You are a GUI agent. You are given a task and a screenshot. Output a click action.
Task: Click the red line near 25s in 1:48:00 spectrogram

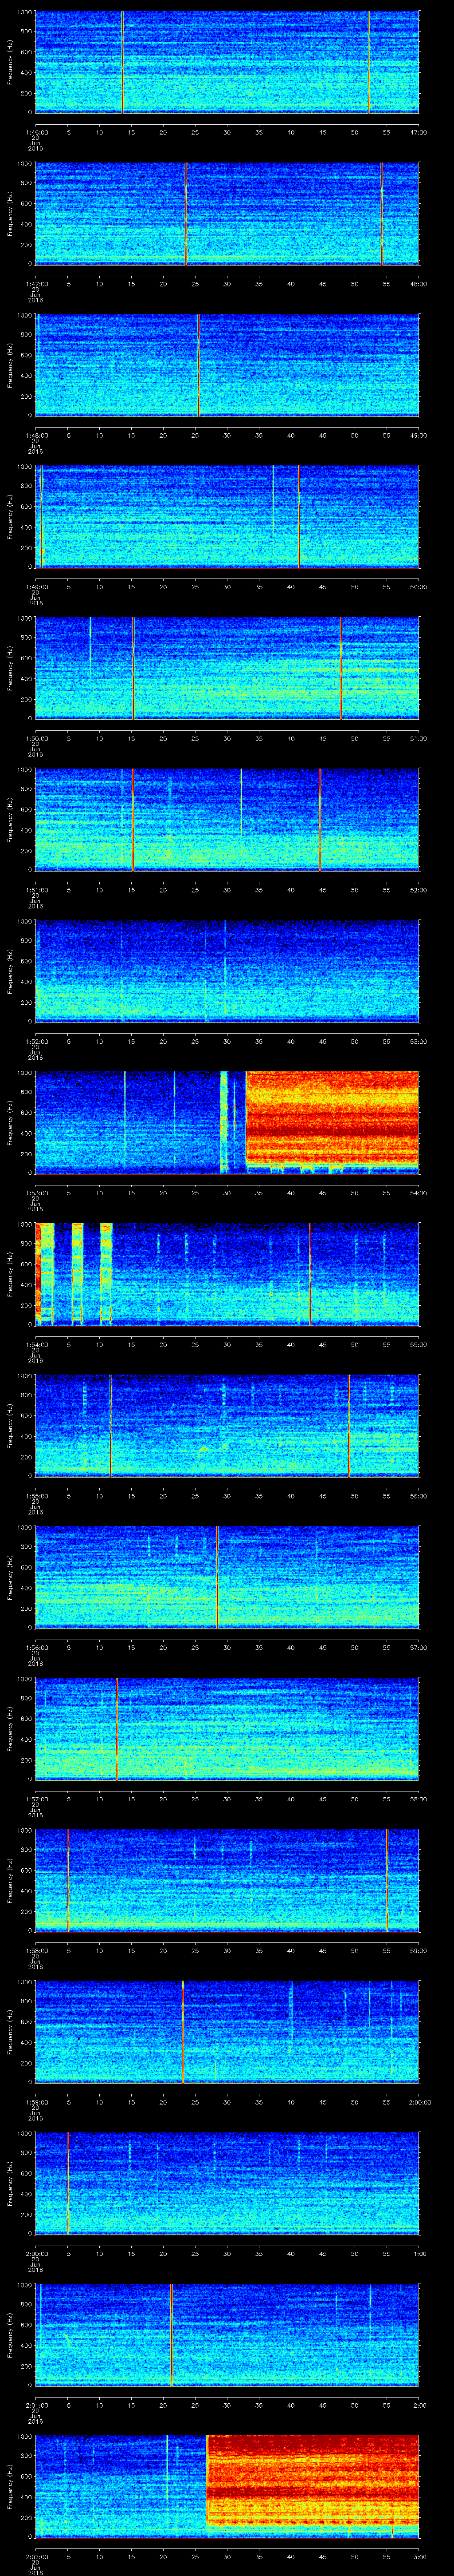(198, 365)
